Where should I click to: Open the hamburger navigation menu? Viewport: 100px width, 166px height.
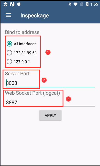click(x=8, y=15)
